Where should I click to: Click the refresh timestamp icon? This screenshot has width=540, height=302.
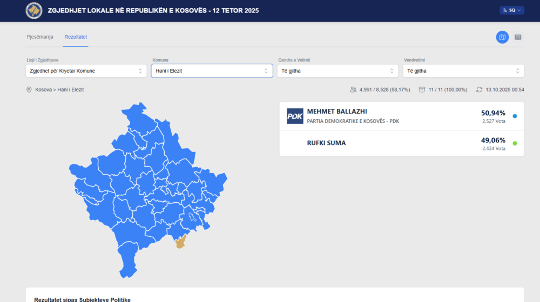tap(479, 90)
